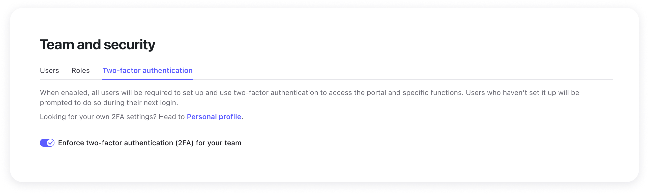Viewport: 649px width, 194px height.
Task: Select the Team and security heading
Action: pyautogui.click(x=98, y=44)
